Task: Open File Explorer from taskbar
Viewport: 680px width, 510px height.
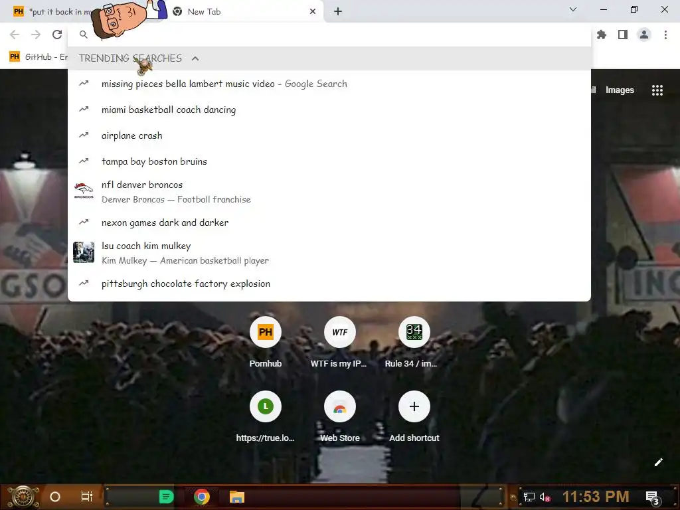Action: click(x=237, y=497)
